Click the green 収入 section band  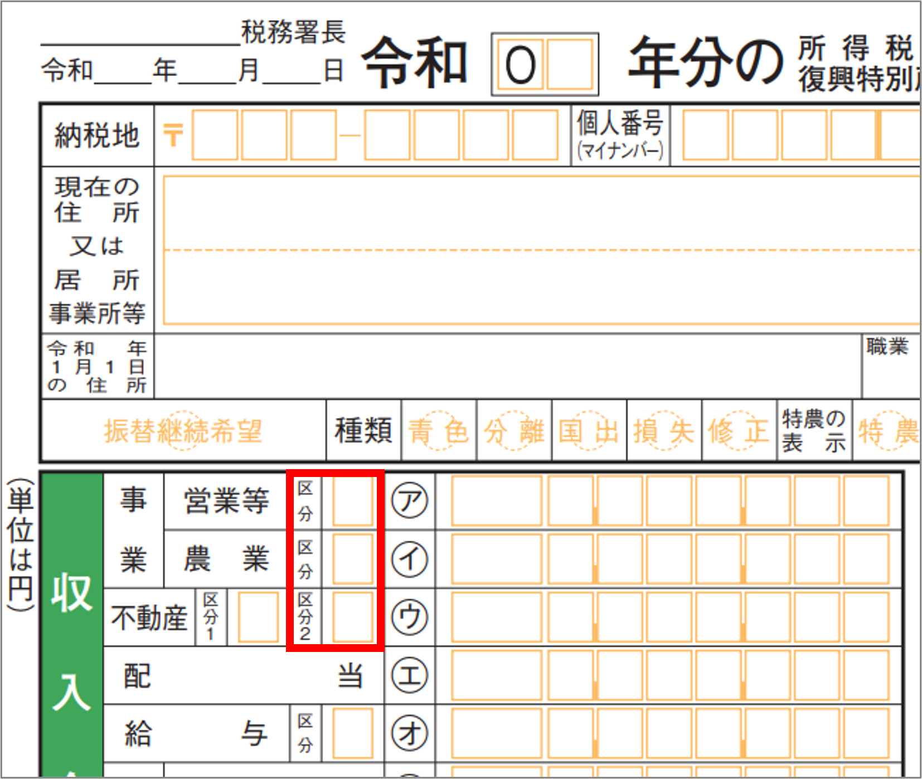coord(72,641)
